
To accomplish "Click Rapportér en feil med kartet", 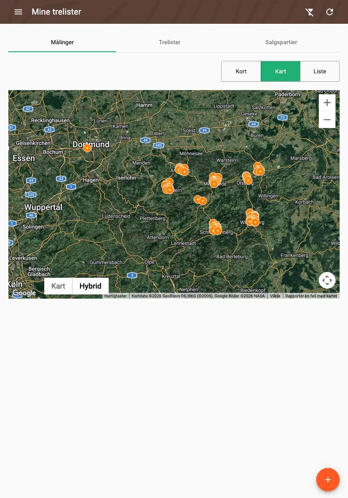I will point(311,296).
